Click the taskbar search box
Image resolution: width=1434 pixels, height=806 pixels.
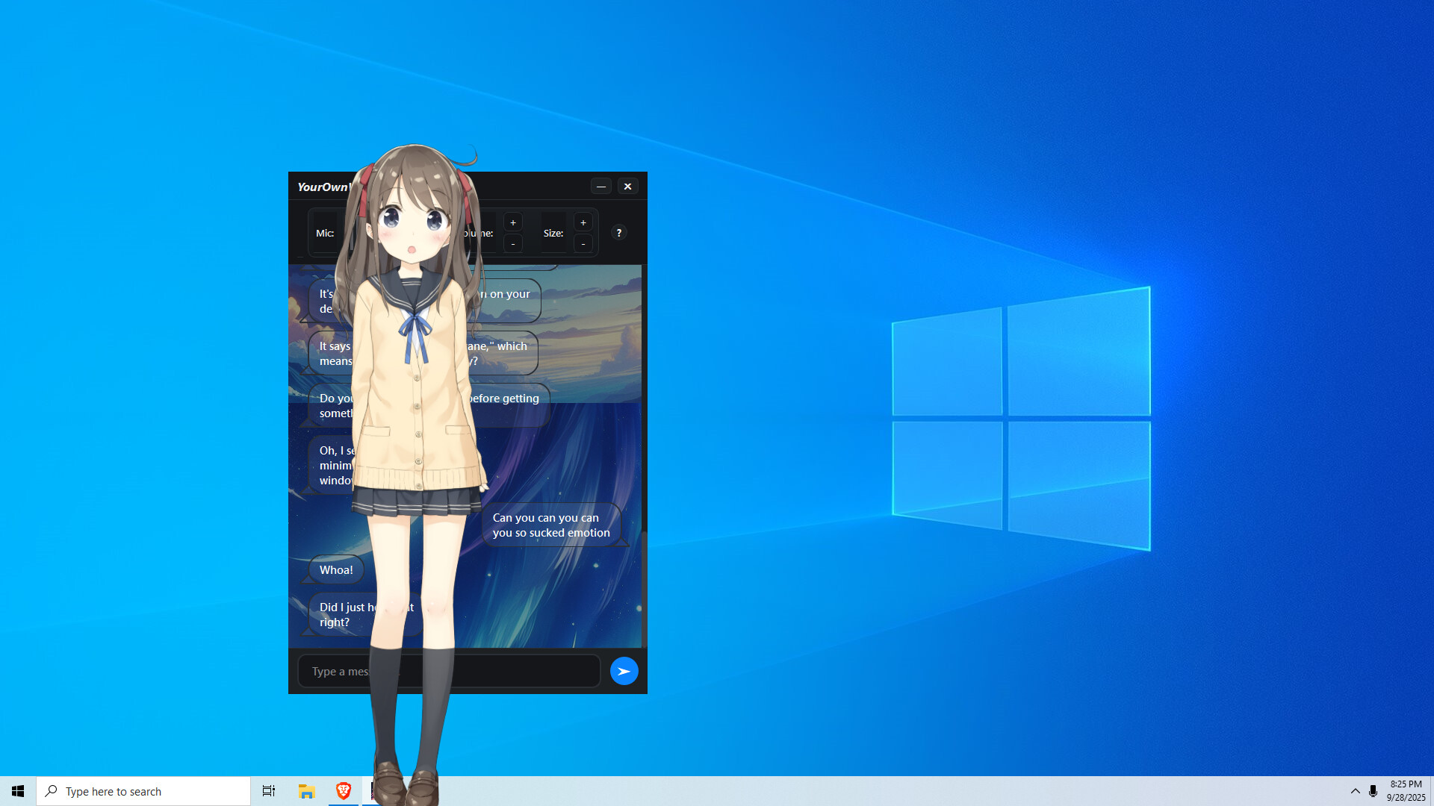(142, 790)
